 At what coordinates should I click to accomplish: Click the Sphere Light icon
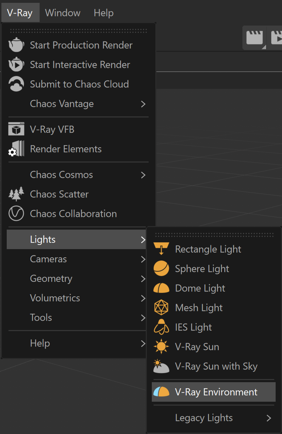point(161,269)
